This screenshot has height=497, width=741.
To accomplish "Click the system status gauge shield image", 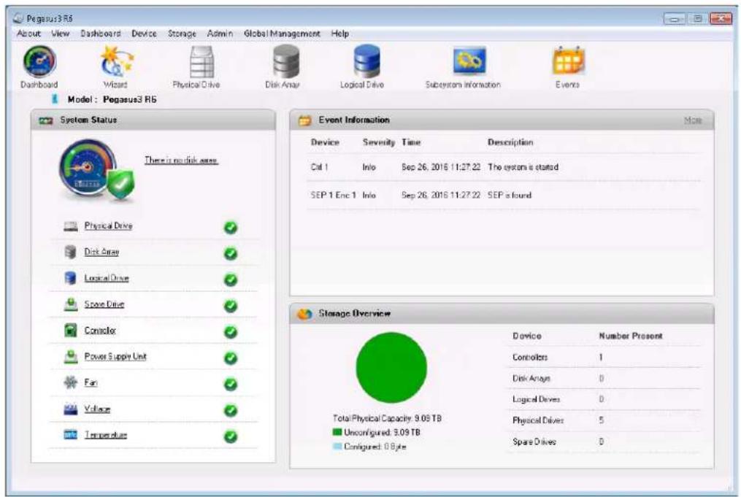I will tap(96, 171).
